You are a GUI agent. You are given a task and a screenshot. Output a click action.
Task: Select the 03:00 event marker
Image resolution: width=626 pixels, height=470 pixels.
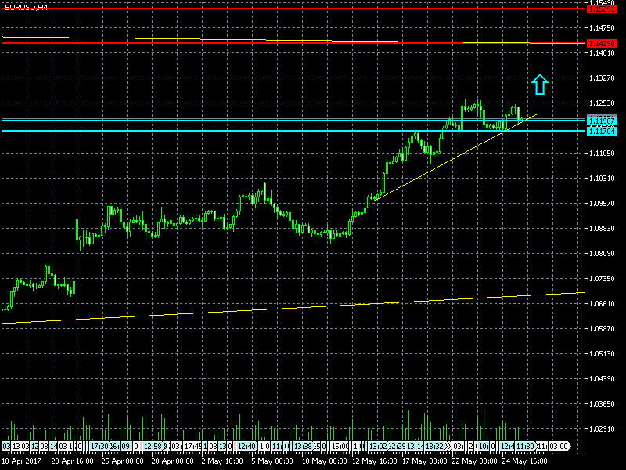click(558, 446)
